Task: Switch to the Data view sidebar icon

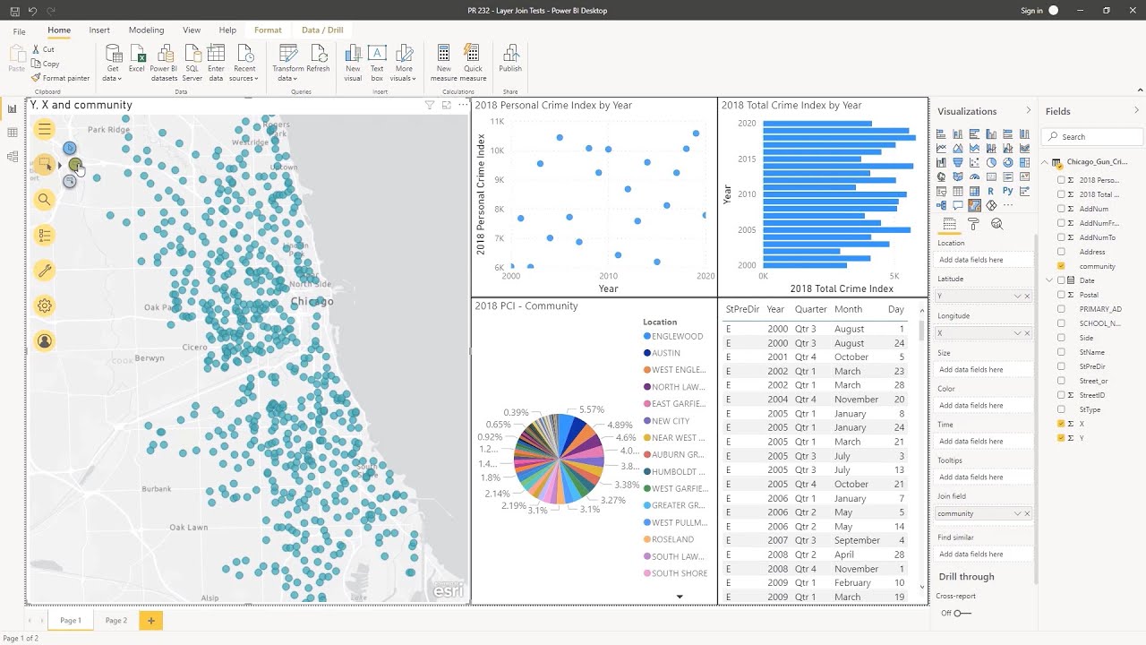Action: [13, 133]
